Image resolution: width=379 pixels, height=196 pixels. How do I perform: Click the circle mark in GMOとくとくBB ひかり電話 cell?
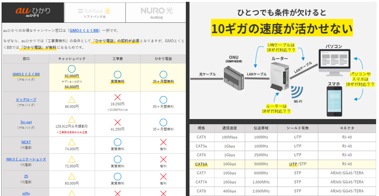pyautogui.click(x=164, y=74)
